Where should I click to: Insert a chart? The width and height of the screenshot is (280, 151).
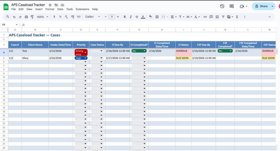pos(217,17)
